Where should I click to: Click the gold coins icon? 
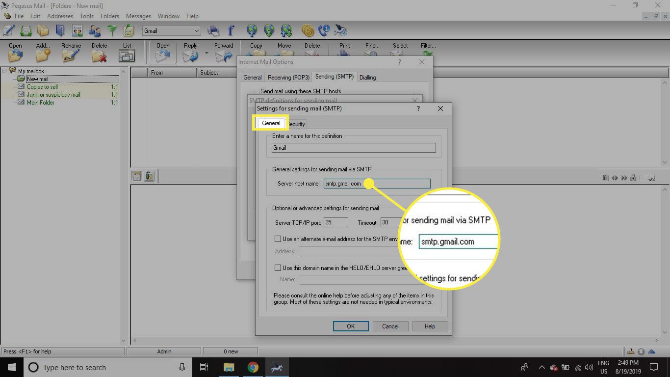coord(308,30)
